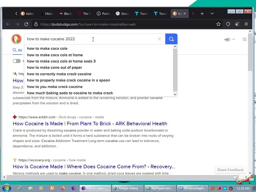Click the megaphone announcement icon
256x192 pixels.
(x=227, y=39)
